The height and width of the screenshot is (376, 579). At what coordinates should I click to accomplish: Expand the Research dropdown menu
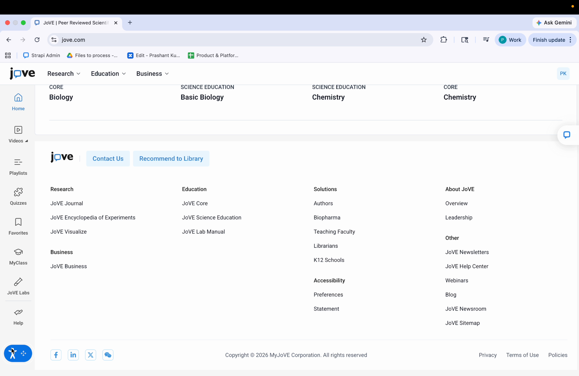64,74
